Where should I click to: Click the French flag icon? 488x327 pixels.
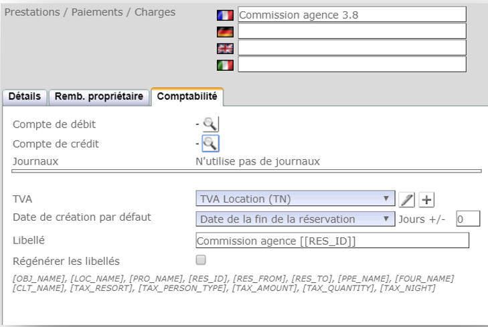point(225,15)
